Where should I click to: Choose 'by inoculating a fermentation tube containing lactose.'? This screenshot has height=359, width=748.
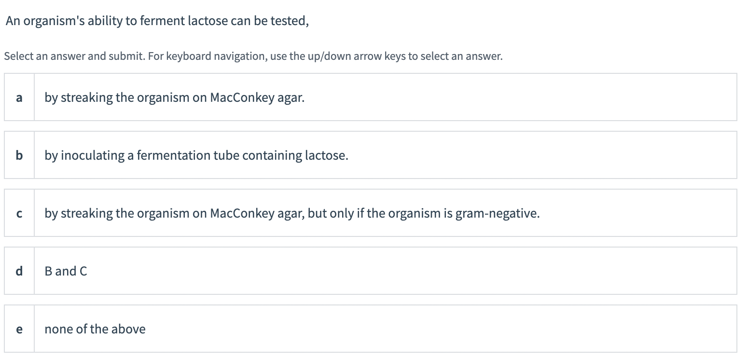coord(196,155)
